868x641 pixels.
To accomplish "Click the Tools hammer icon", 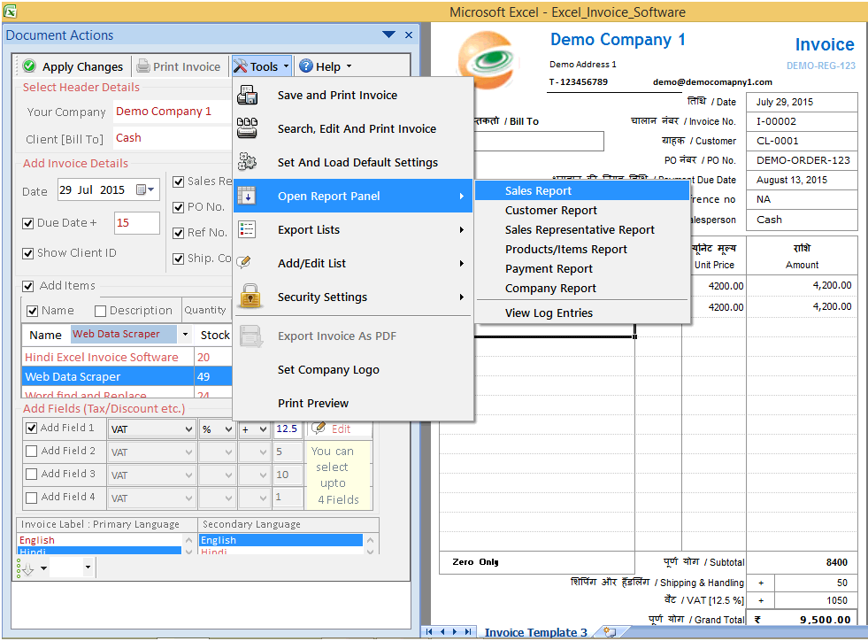I will [240, 66].
